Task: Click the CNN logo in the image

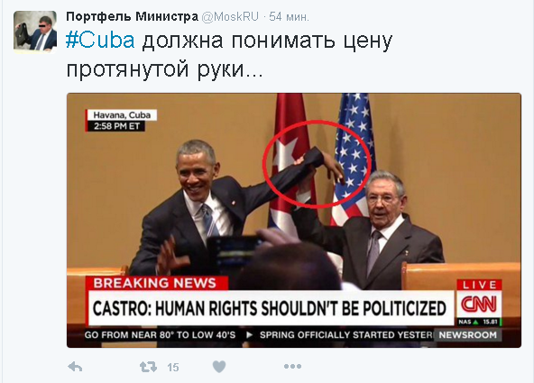Action: pos(479,304)
